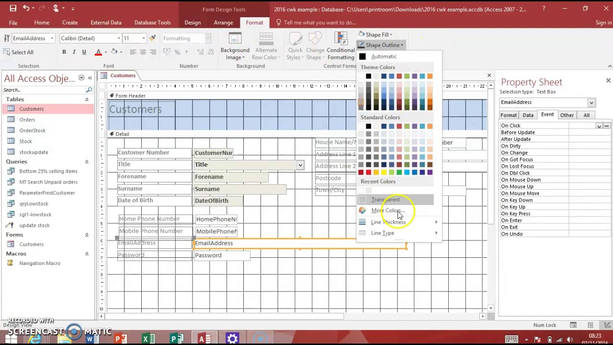Viewport: 613px width, 345px height.
Task: Click the Conditional Formatting icon
Action: pos(341,39)
